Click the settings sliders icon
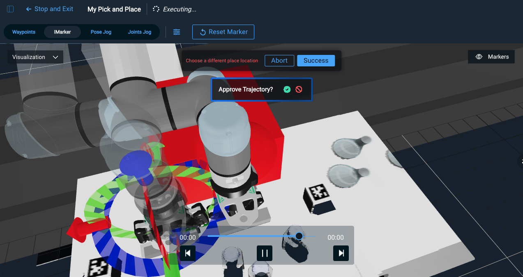Screen dimensions: 523x277 point(177,32)
